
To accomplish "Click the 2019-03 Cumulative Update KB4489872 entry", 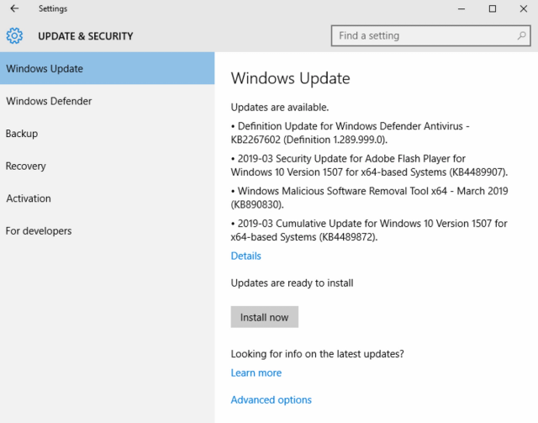I will click(x=369, y=230).
